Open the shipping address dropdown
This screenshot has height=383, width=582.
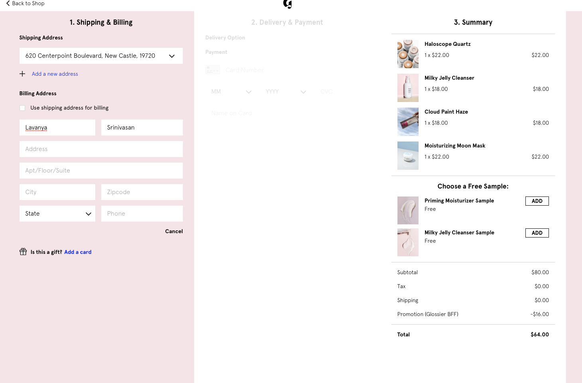click(x=101, y=56)
